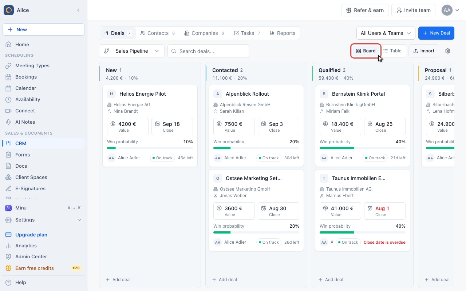Add deal in the Qualified column
The height and width of the screenshot is (291, 466).
click(331, 280)
